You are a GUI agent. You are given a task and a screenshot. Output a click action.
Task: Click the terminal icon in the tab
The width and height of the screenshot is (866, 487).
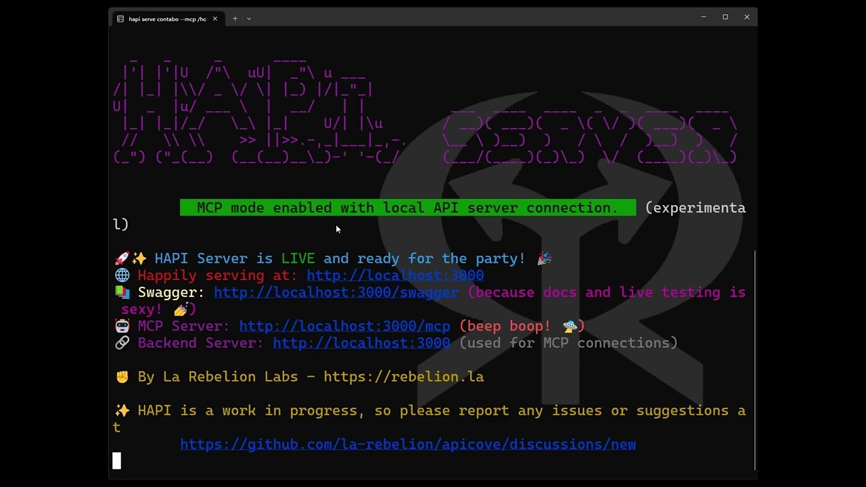[x=120, y=19]
